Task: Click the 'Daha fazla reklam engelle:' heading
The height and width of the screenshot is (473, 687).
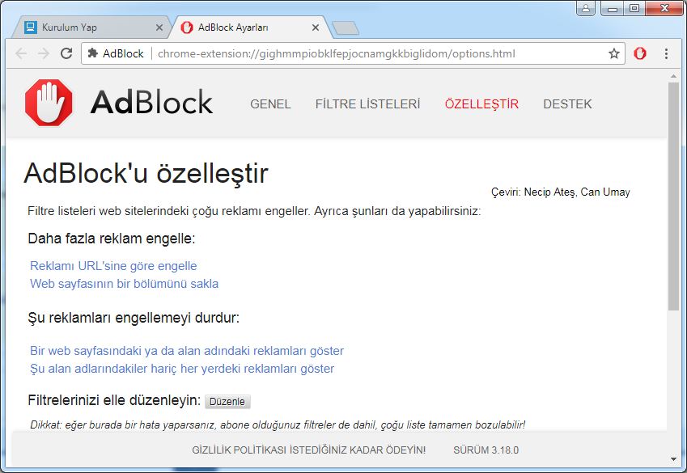Action: pos(112,239)
